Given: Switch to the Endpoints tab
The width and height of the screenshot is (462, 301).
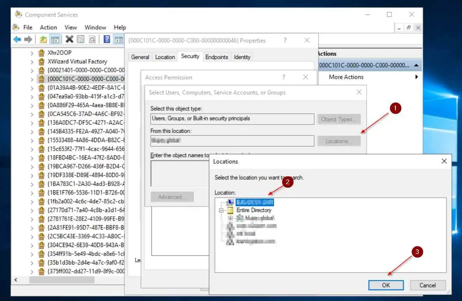Looking at the screenshot, I should (216, 57).
